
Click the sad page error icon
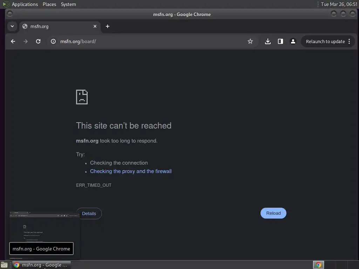(x=82, y=97)
